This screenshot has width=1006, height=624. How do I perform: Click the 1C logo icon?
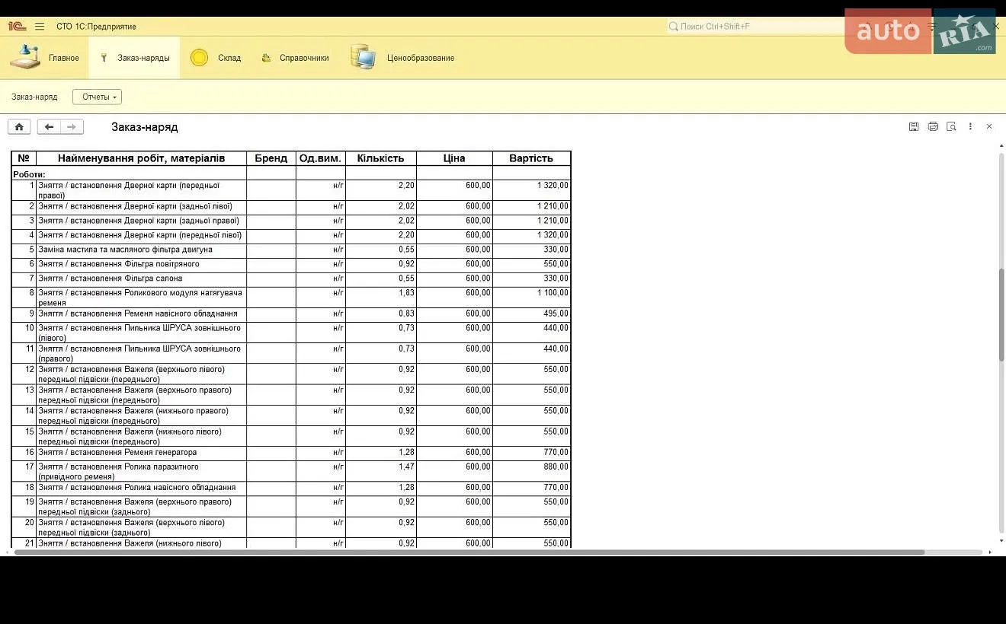tap(17, 27)
